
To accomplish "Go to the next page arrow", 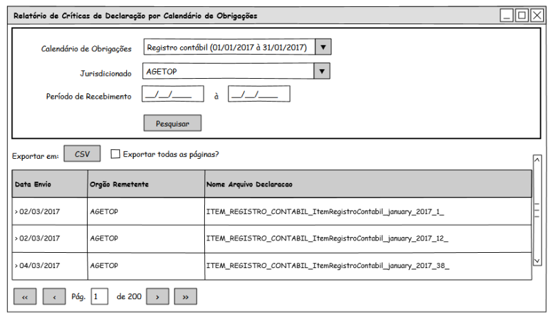I will point(157,296).
